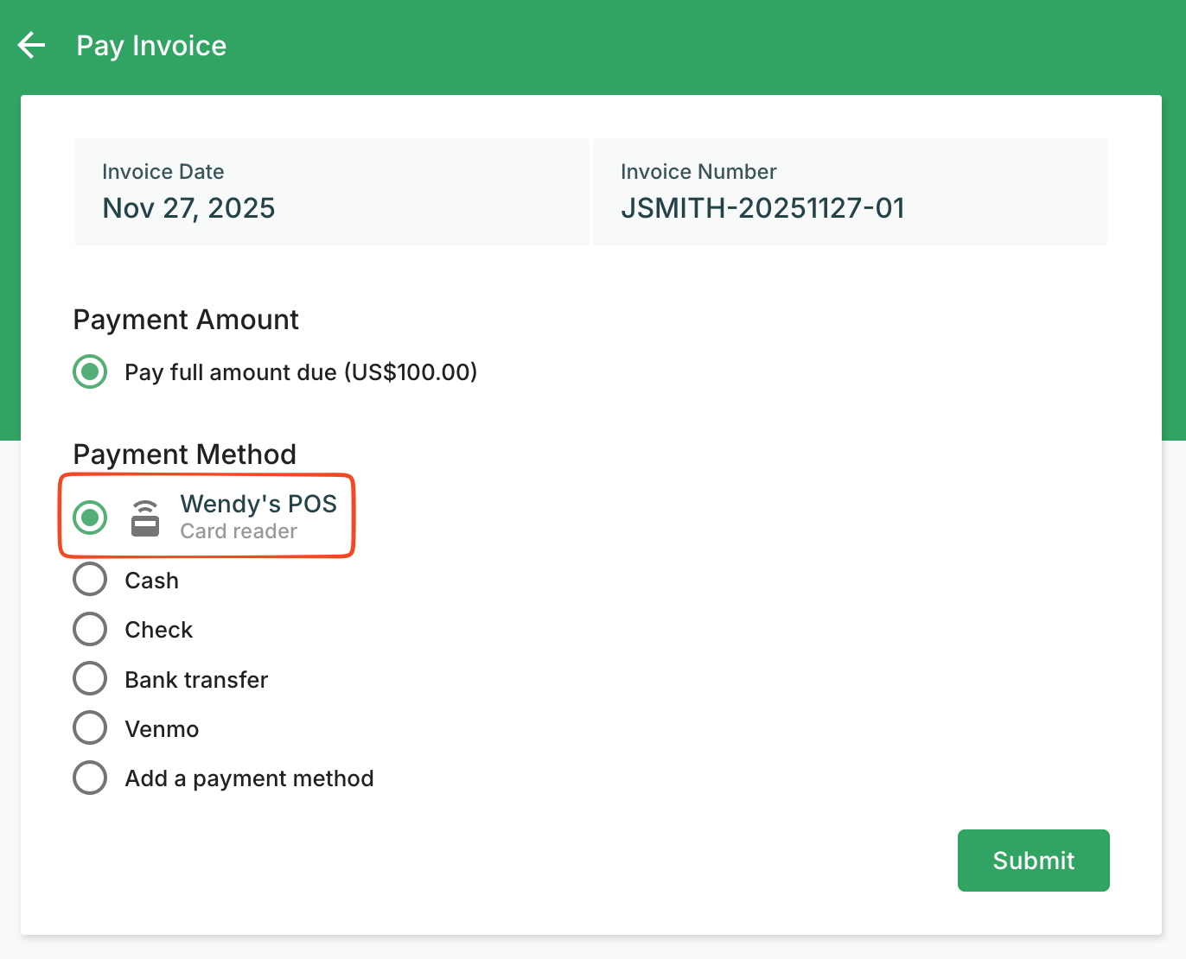
Task: Toggle the Pay full amount due radio
Action: 90,372
